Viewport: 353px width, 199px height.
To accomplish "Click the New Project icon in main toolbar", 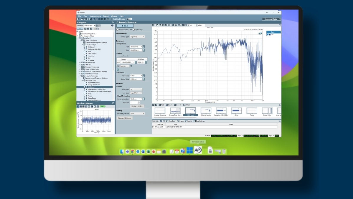I will click(78, 19).
